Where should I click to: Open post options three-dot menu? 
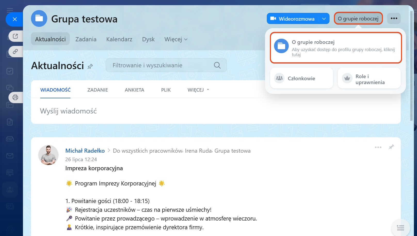coord(378,147)
